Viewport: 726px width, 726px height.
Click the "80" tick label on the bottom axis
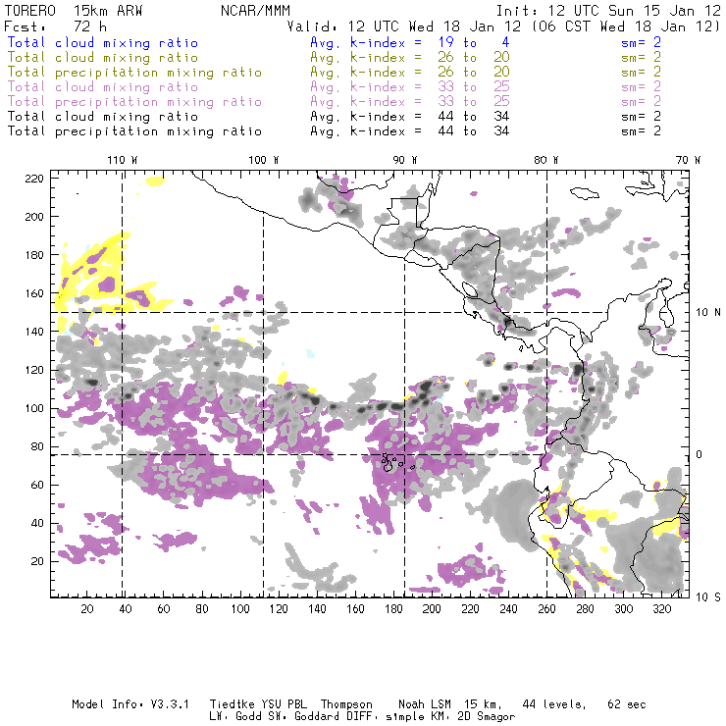202,609
